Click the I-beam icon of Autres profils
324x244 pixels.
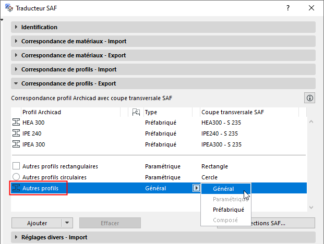tap(16, 188)
